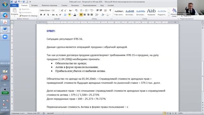Open Adobe Acrobat PDF from sidebar
Screen dimensions: 204x115
tap(5, 22)
